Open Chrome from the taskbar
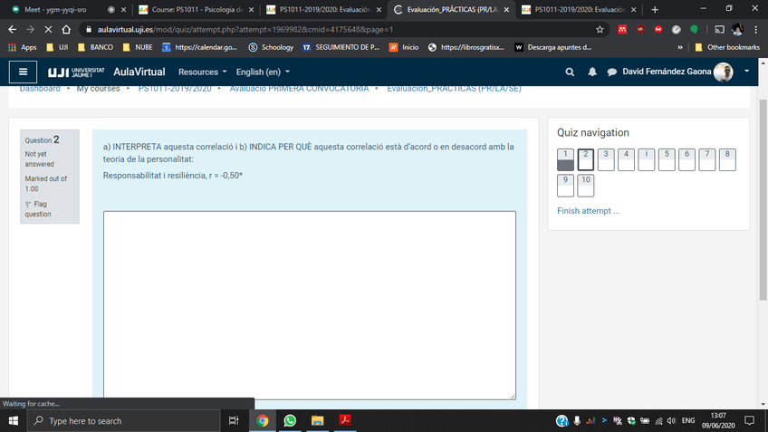Screen dimensions: 768x432 coord(262,421)
